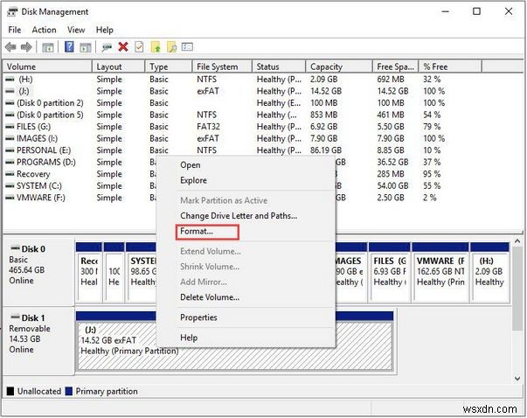Open the View menu
This screenshot has width=527, height=418.
pyautogui.click(x=76, y=30)
